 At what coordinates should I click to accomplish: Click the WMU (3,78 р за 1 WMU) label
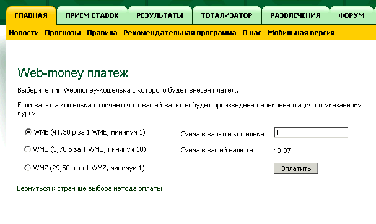tap(89, 149)
